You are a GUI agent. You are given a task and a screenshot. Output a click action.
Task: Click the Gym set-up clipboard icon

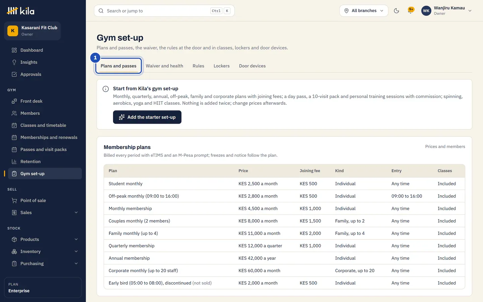tap(14, 173)
